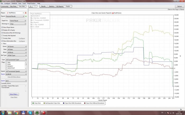Image resolution: width=185 pixels, height=115 pixels.
Task: Disable Display All-in Equity checkbox
Action: coord(2,30)
